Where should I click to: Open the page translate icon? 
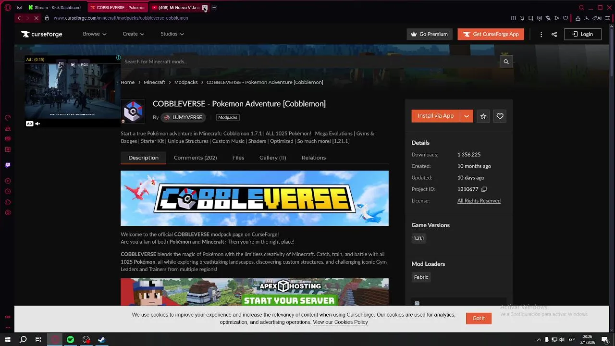(548, 18)
